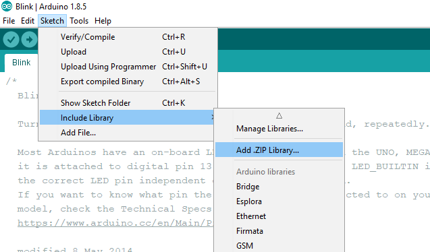Viewport: 430px width, 252px height.
Task: Open the Edit menu
Action: point(28,21)
